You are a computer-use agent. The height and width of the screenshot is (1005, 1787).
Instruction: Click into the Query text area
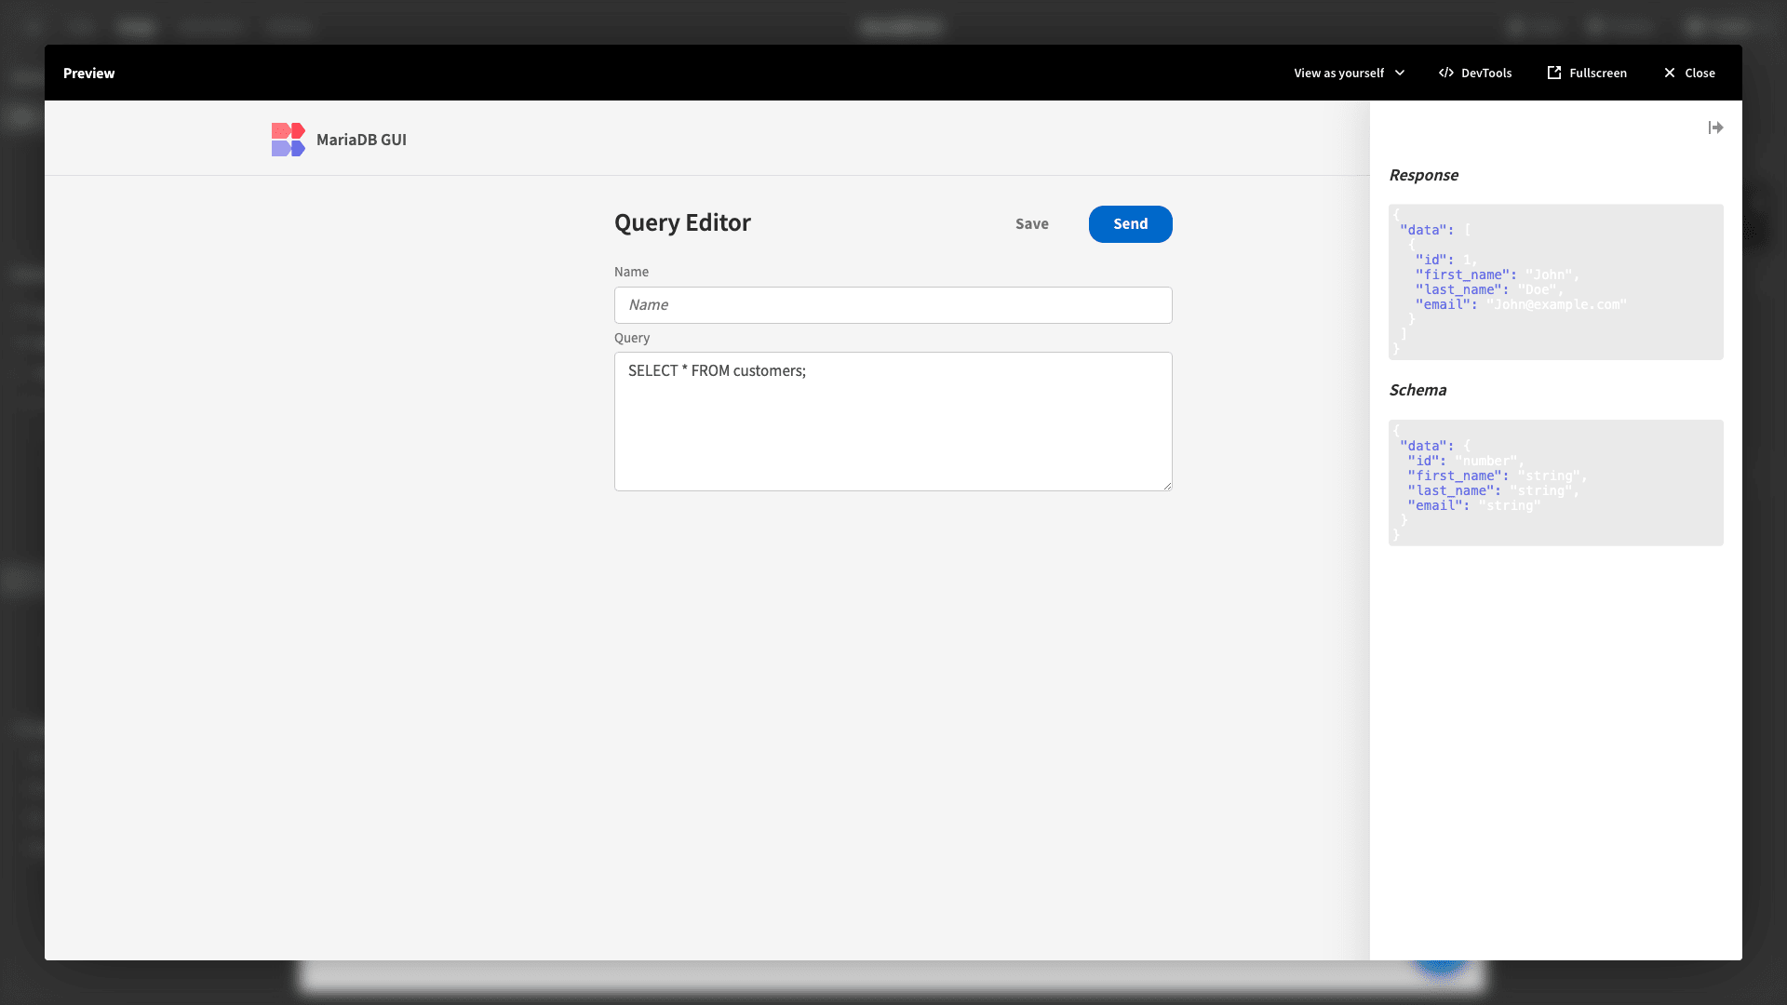pos(893,422)
